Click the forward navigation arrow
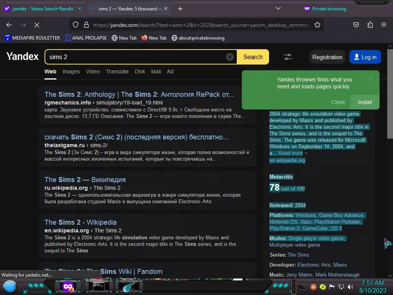Screen dimensions: 393x295 pyautogui.click(x=23, y=25)
